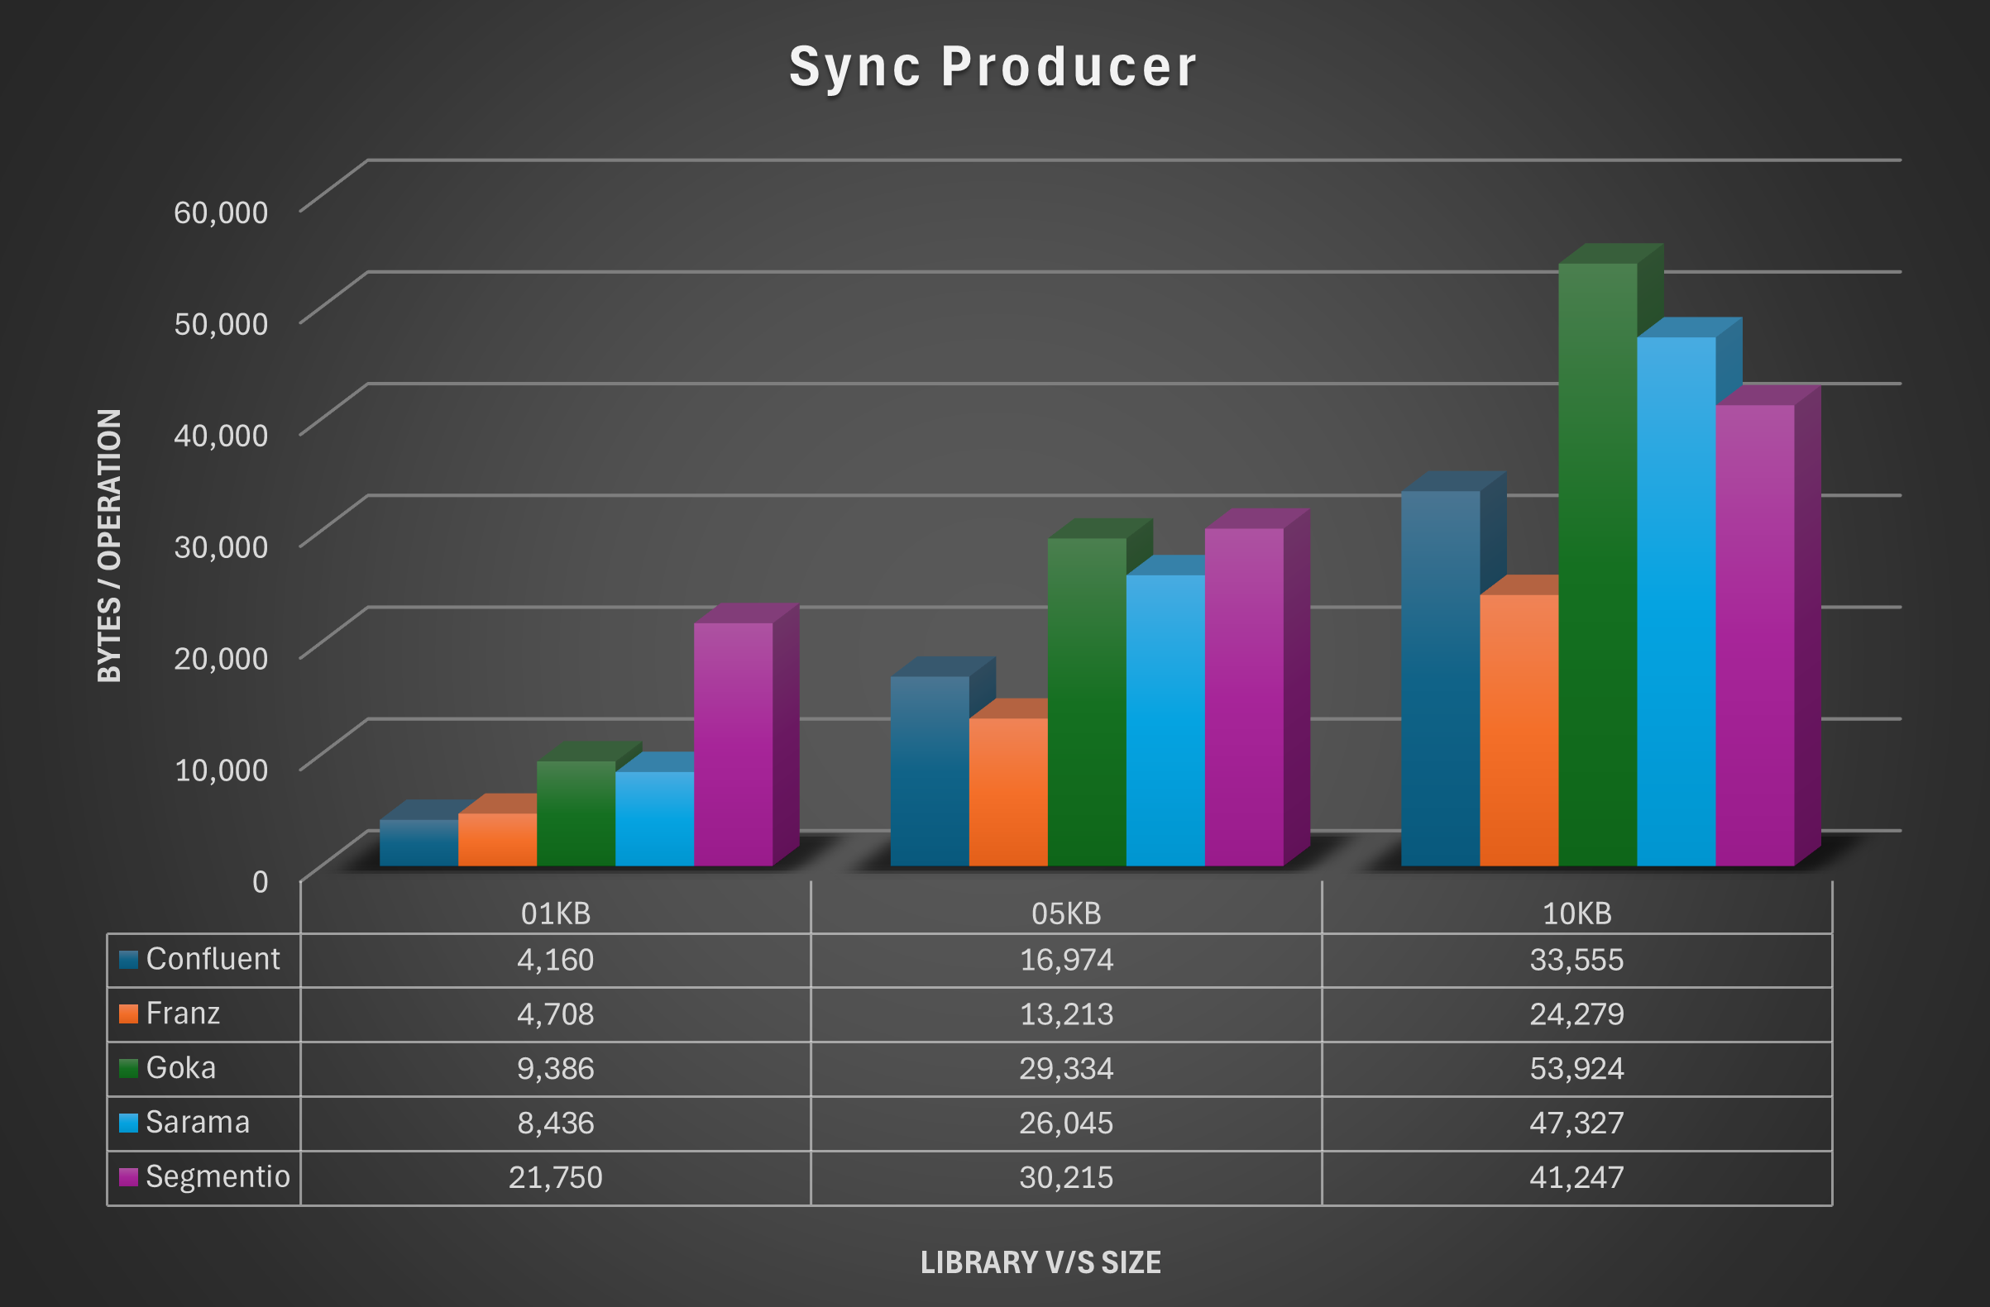Select the Confluent bar in 01KB group
The height and width of the screenshot is (1307, 1990).
pos(419,842)
